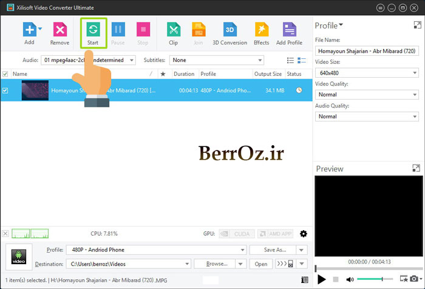
Task: Uncheck the Homayoun Shajarian file checkbox
Action: tap(5, 90)
